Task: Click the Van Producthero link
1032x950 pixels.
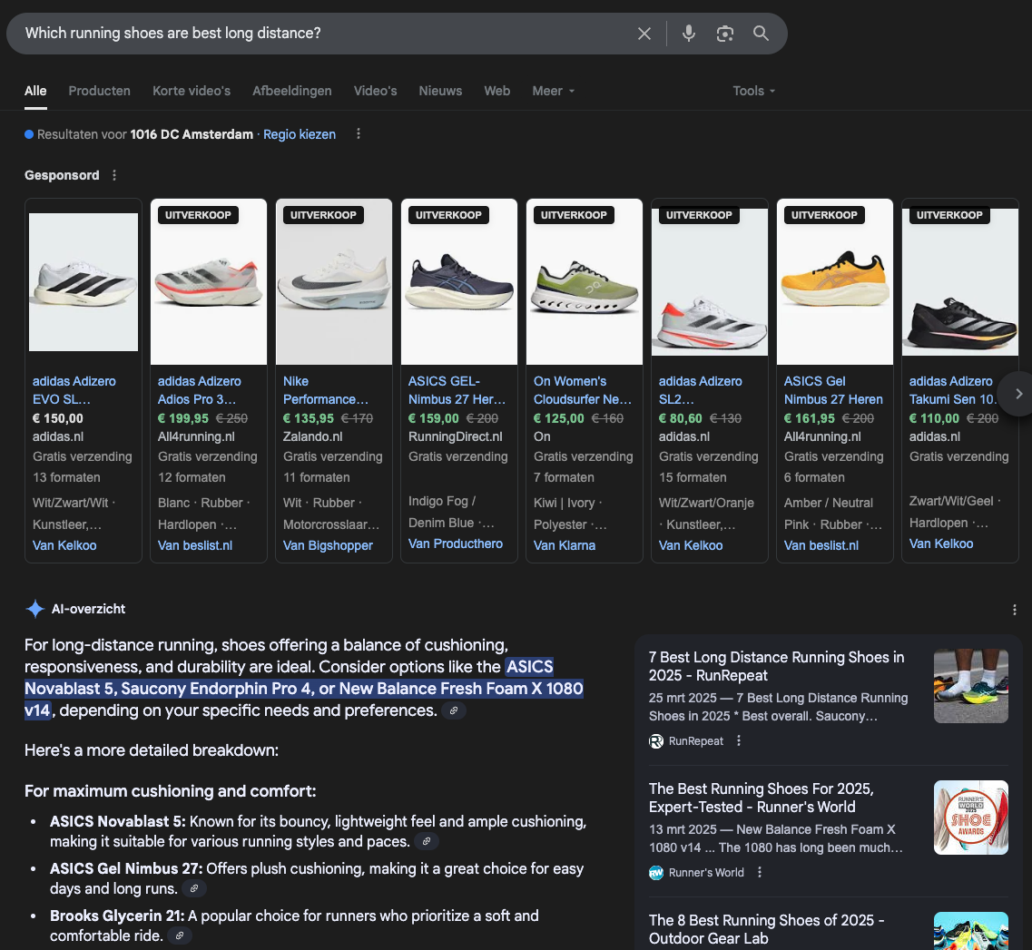Action: (456, 544)
